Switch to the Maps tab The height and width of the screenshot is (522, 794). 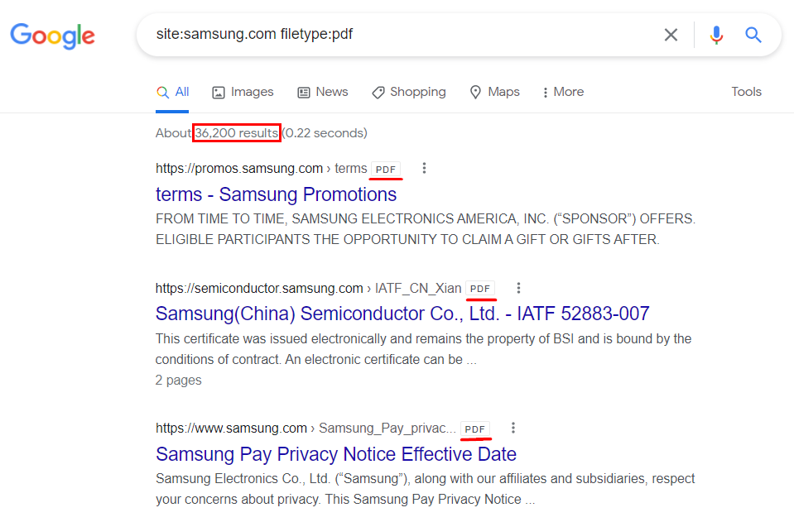(x=494, y=92)
